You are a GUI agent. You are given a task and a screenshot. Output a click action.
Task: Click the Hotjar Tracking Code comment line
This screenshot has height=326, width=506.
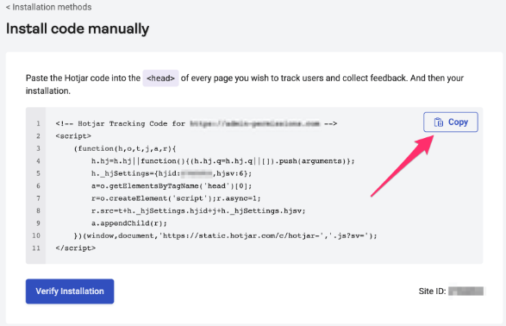[197, 123]
